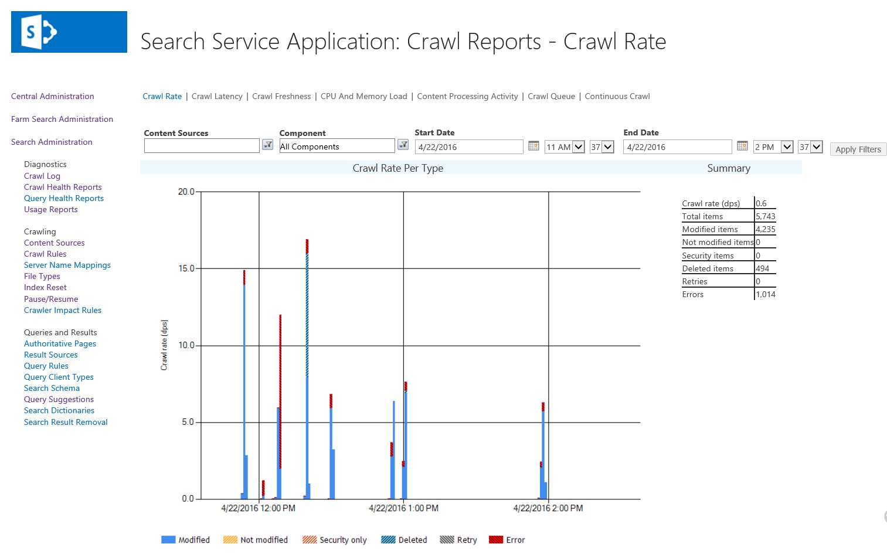Click the Start Date text field
The width and height of the screenshot is (887, 555).
point(469,147)
